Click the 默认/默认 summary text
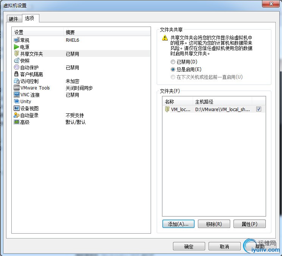282x256 pixels. [x=76, y=123]
